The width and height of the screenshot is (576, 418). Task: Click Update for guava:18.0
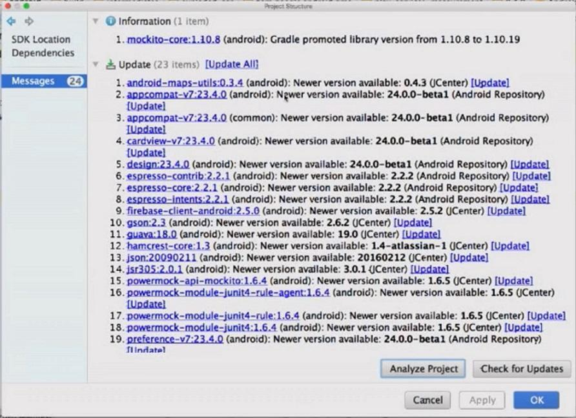pos(421,234)
